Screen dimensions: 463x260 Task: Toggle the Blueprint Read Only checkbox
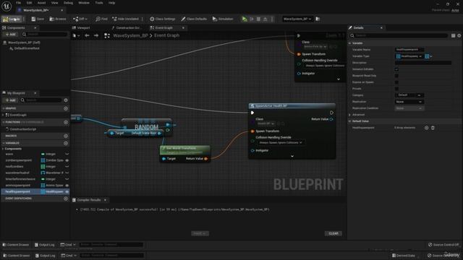tap(396, 76)
